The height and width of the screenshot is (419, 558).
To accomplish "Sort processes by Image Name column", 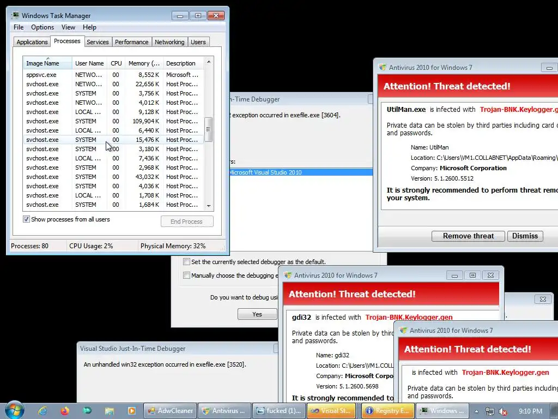I will click(x=48, y=63).
